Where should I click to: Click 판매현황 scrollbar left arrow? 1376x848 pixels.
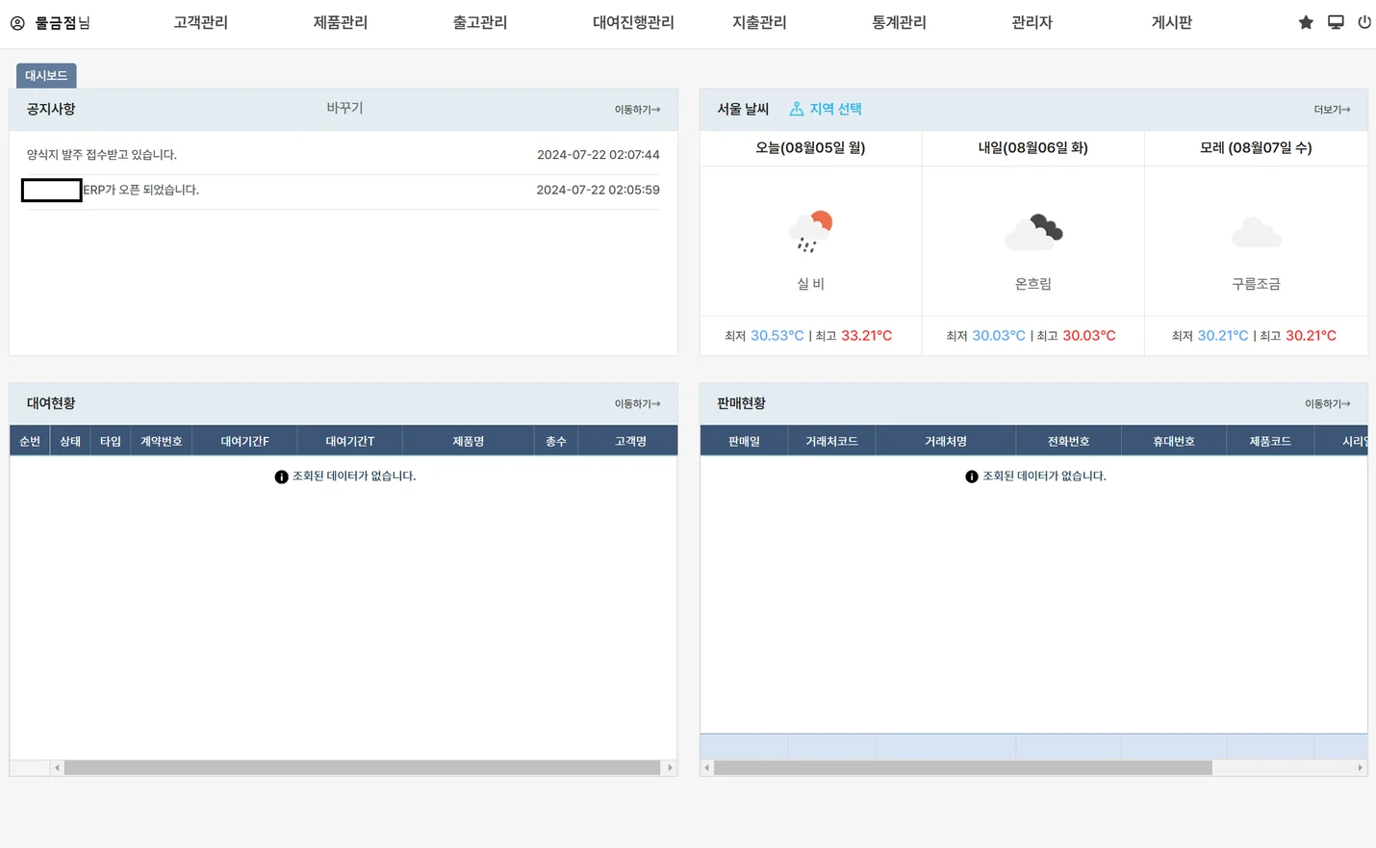click(x=707, y=767)
